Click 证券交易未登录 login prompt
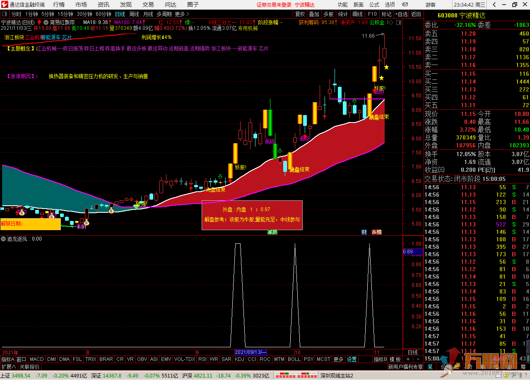The width and height of the screenshot is (530, 380). click(x=274, y=5)
